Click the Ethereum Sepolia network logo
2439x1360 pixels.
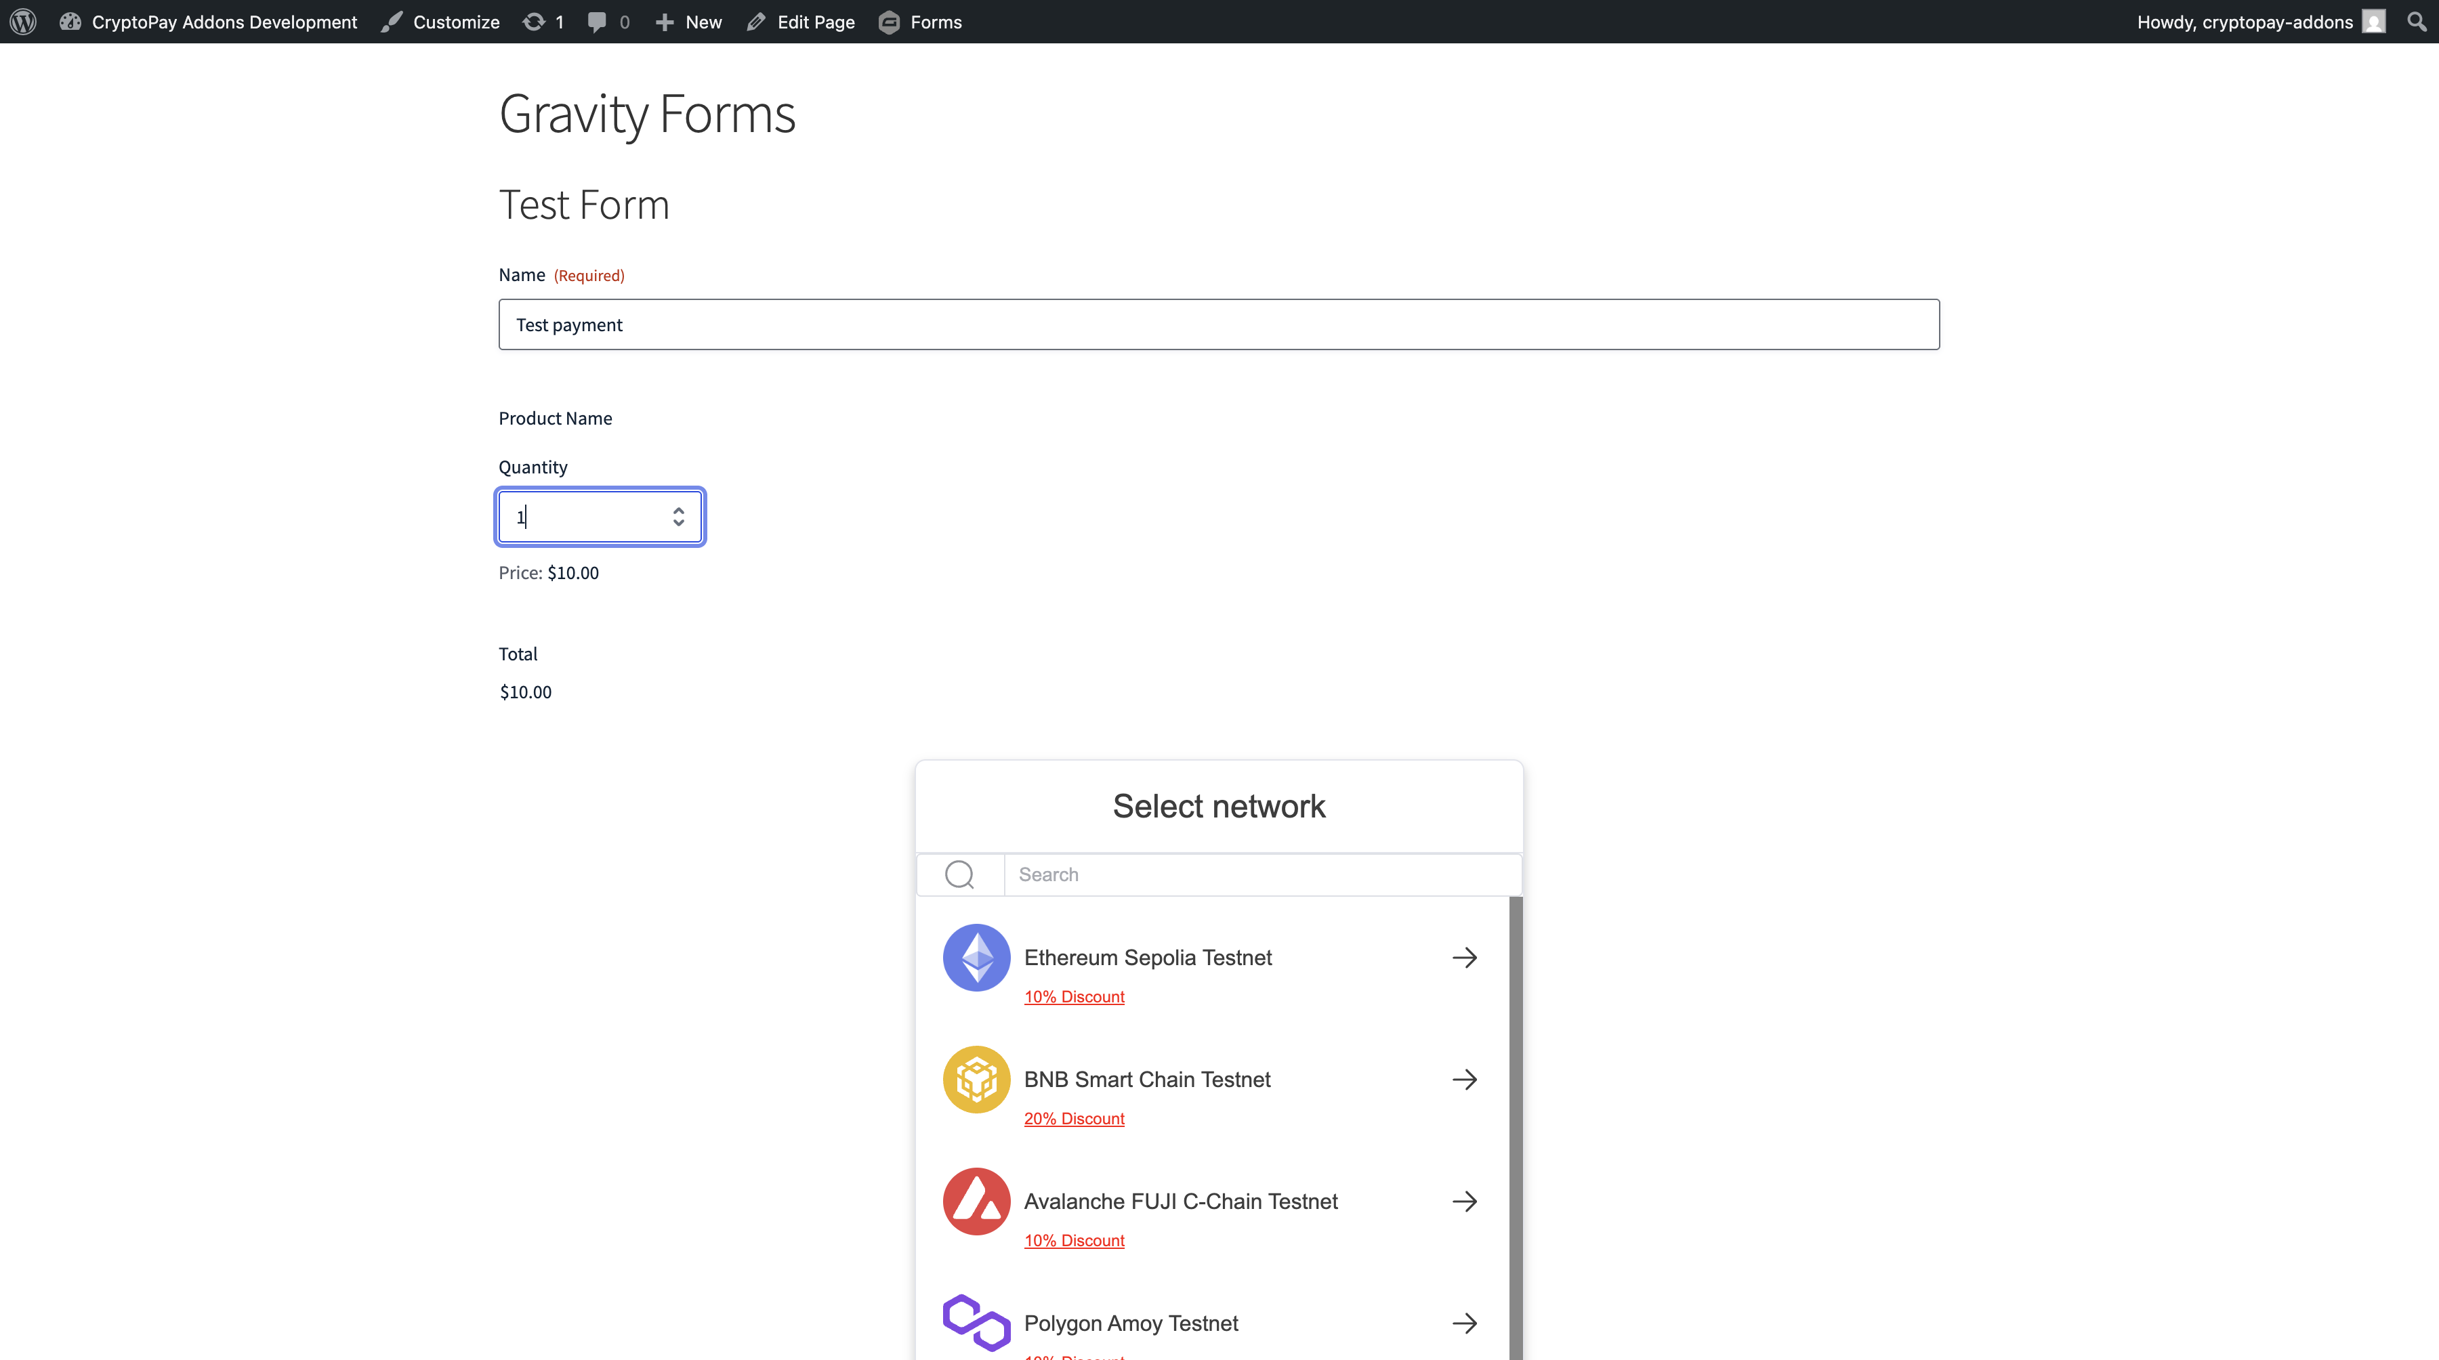coord(976,958)
